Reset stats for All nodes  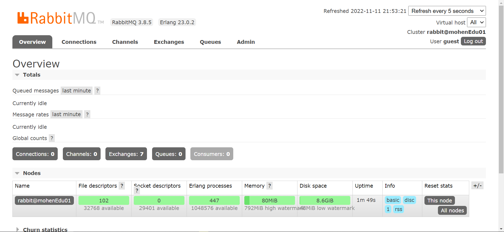pyautogui.click(x=452, y=210)
